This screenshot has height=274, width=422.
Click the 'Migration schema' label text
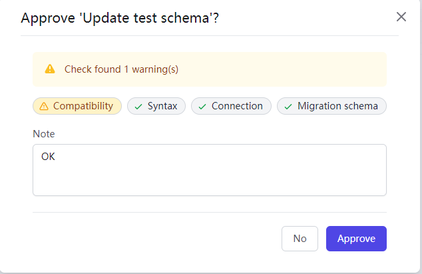pyautogui.click(x=337, y=106)
